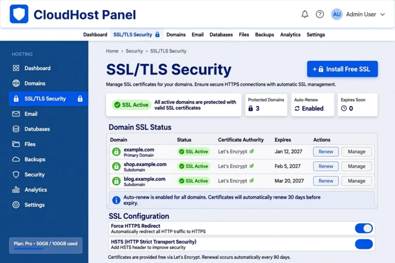Click the Let's Encrypt leaf icon for shop.example.com
The image size is (395, 263).
252,166
